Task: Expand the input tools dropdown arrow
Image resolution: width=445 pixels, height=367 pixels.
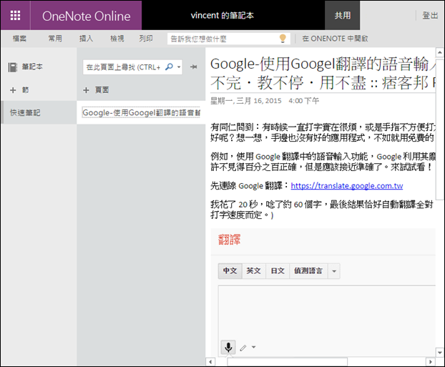Action: tap(254, 347)
